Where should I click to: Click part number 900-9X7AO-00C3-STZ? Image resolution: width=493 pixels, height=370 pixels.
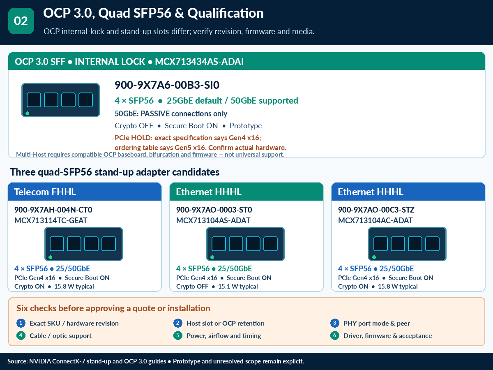tap(376, 210)
